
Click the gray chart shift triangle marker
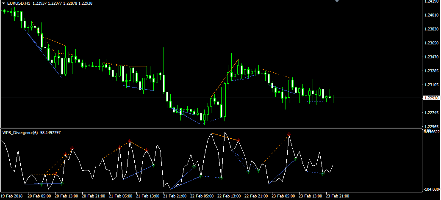click(337, 1)
